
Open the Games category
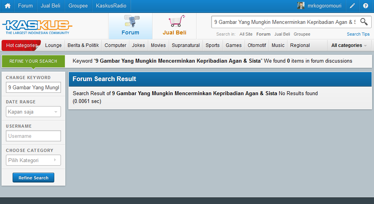click(x=234, y=45)
